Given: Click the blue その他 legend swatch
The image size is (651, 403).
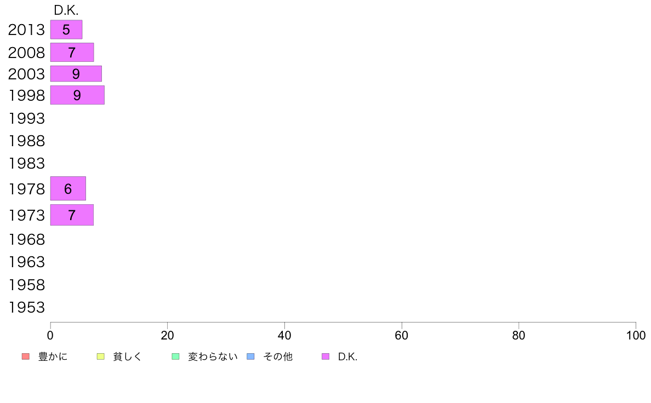Looking at the screenshot, I should [x=251, y=356].
